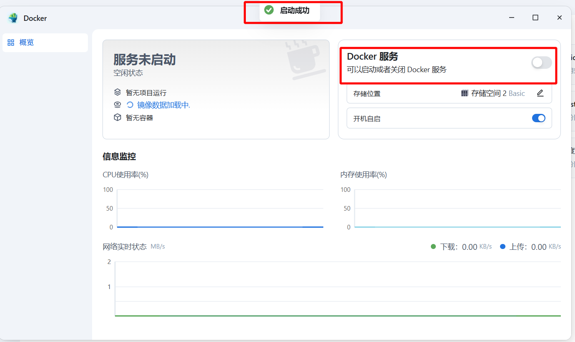Edit 存储位置 with the pencil icon
Screen dimensions: 575x342
(540, 93)
